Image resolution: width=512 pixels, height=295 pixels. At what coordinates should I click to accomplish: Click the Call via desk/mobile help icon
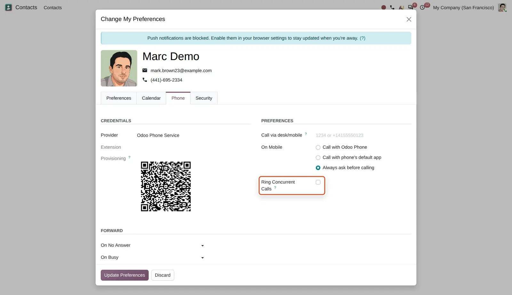(x=306, y=134)
